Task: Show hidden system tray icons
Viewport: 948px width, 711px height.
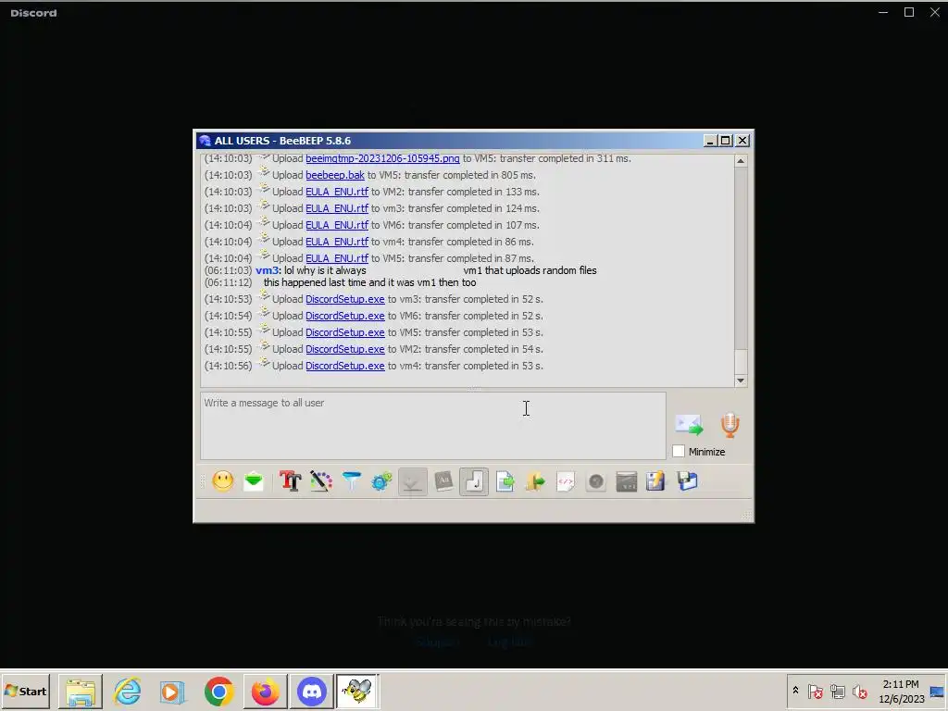Action: coord(795,691)
